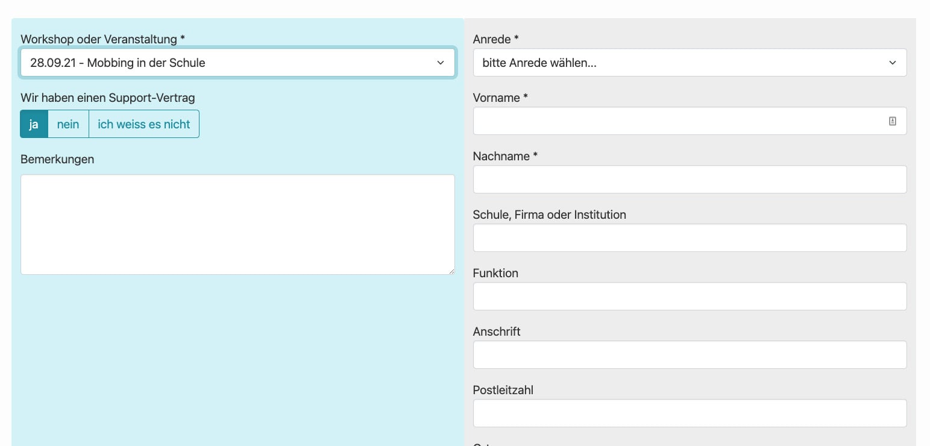Click the Postleitzahl input field
Viewport: 930px width, 446px height.
pyautogui.click(x=690, y=413)
